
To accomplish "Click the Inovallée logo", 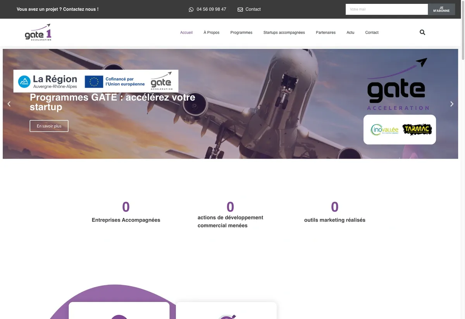I will click(384, 130).
